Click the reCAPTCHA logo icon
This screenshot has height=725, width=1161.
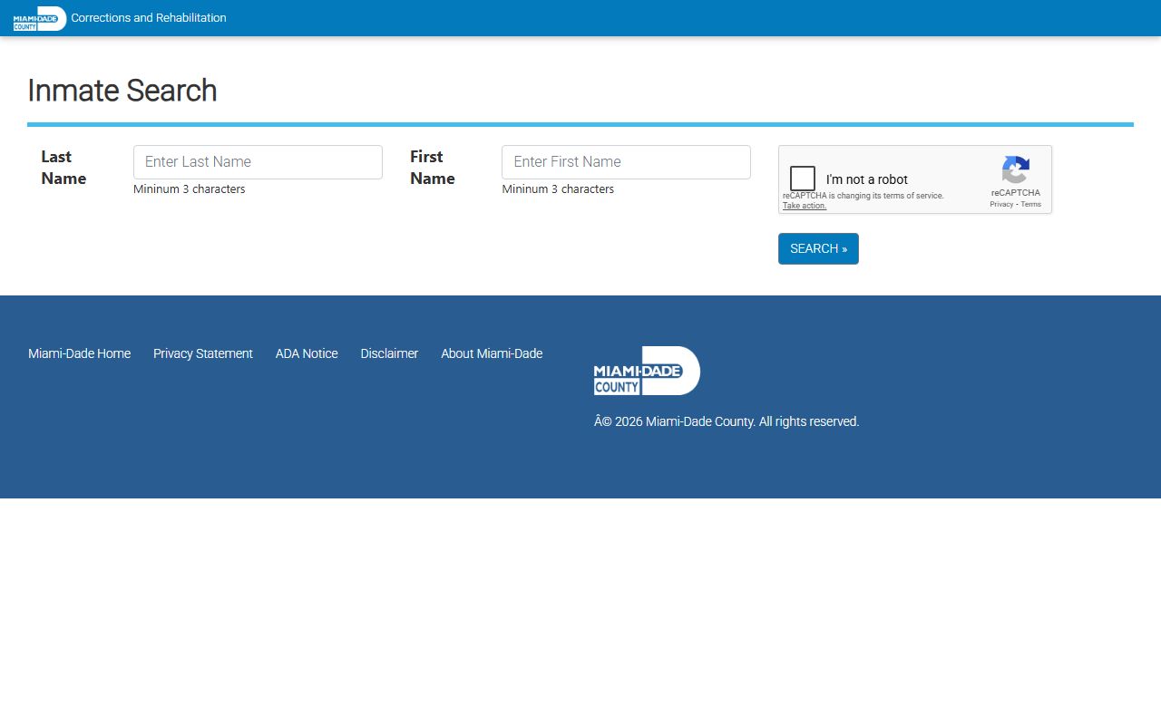pos(1015,170)
